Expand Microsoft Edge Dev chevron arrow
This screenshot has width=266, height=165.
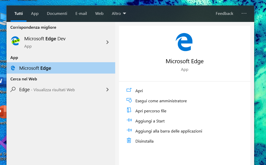point(107,42)
